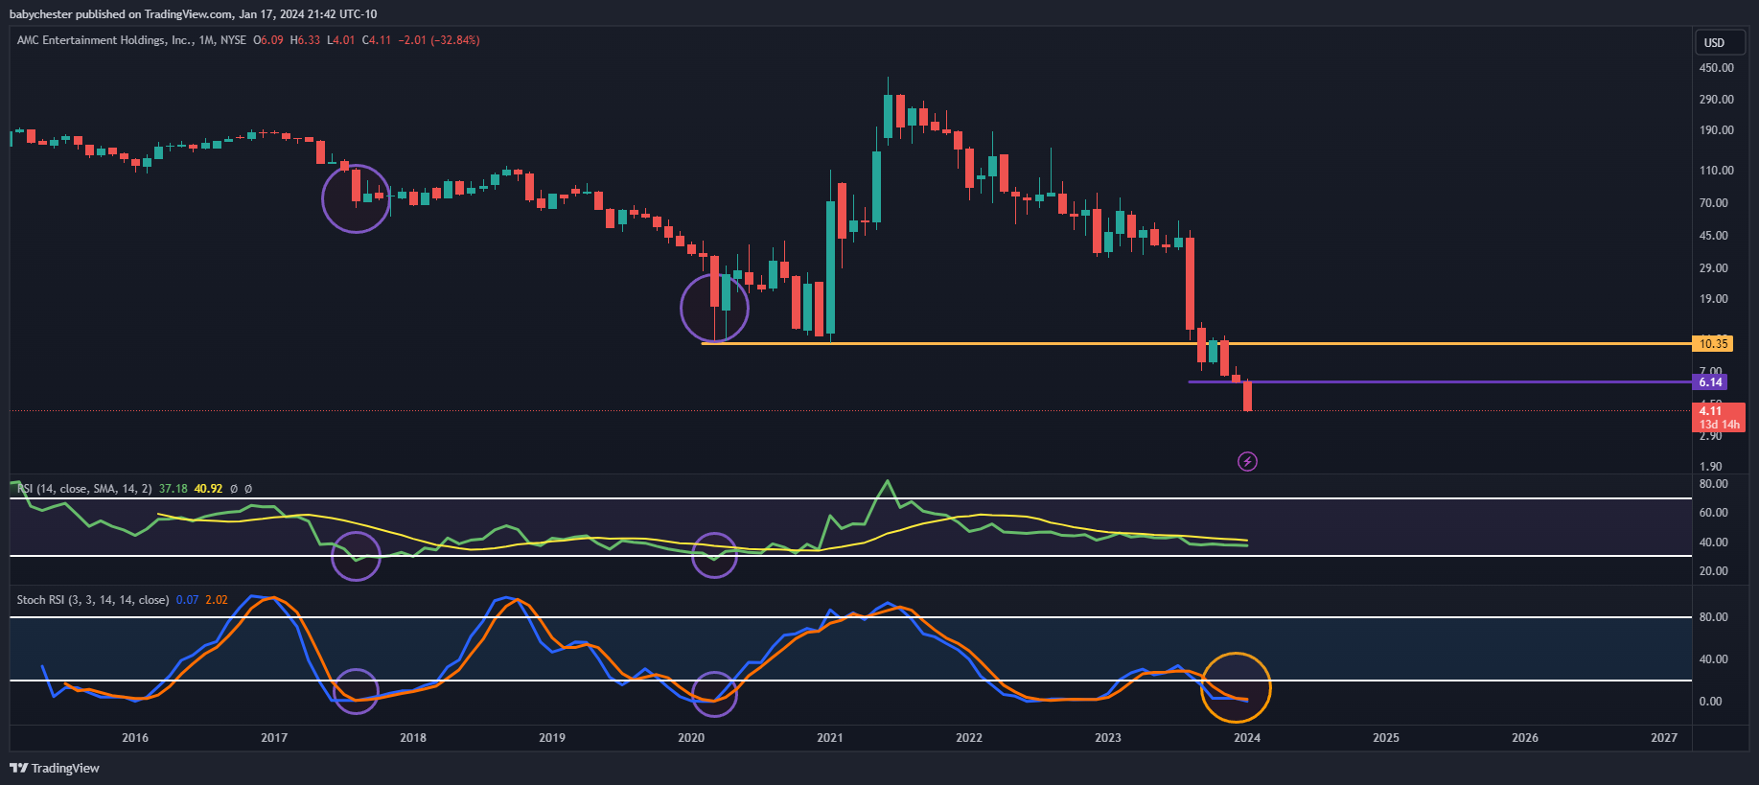Viewport: 1759px width, 785px height.
Task: Click the Stoch RSI D value 2.02
Action: (217, 600)
